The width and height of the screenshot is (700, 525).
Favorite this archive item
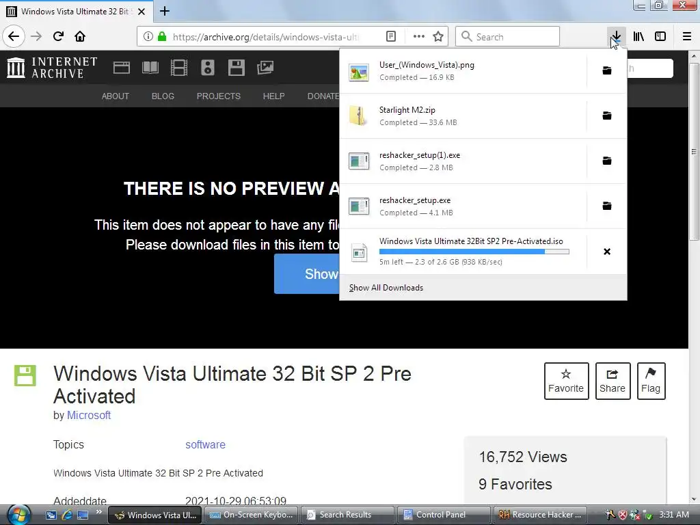tap(566, 381)
